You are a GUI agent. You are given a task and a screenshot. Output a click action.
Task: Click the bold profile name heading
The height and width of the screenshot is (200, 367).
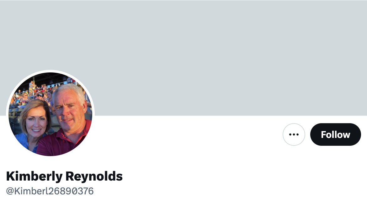64,176
